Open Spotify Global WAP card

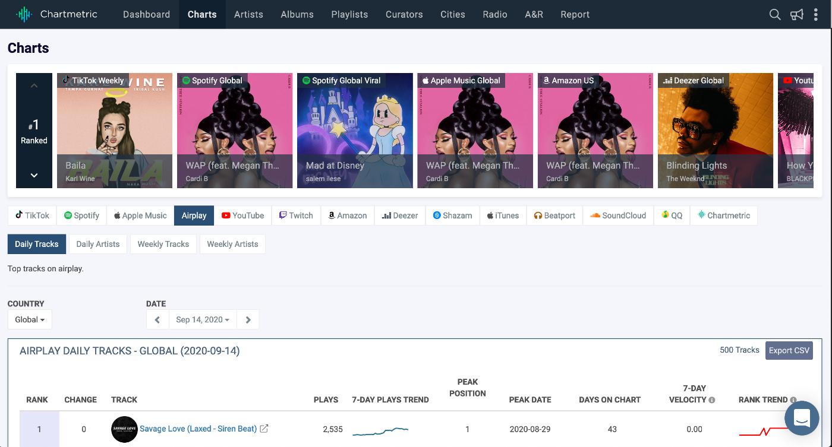(235, 131)
